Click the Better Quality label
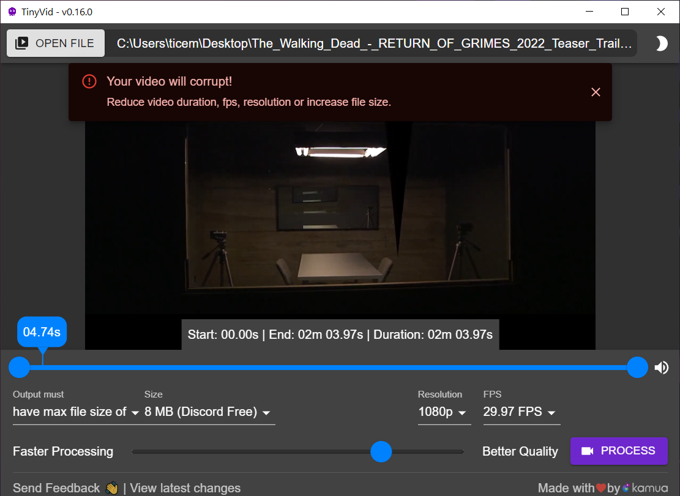Screen dimensions: 680x496 coord(520,451)
